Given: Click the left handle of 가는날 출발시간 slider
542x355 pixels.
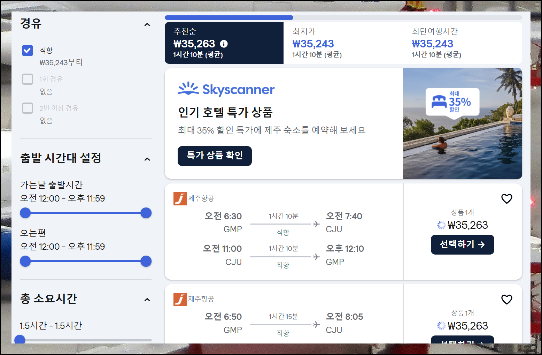Looking at the screenshot, I should (x=25, y=213).
